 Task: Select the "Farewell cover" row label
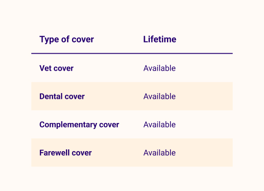coord(65,153)
